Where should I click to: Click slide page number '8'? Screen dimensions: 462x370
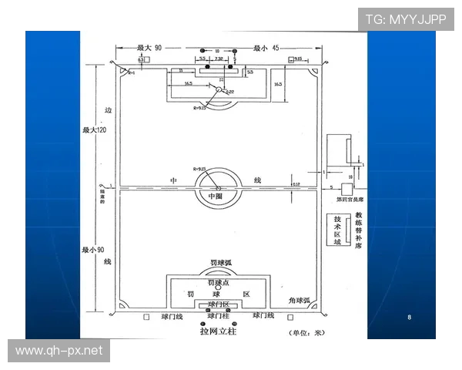[x=410, y=317]
